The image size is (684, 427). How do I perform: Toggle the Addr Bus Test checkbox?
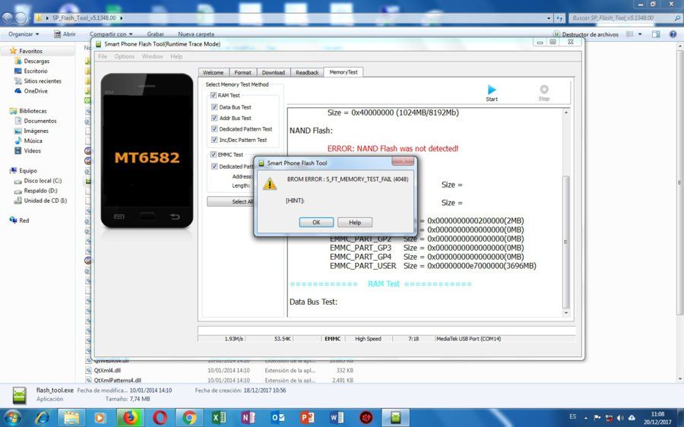click(x=214, y=118)
